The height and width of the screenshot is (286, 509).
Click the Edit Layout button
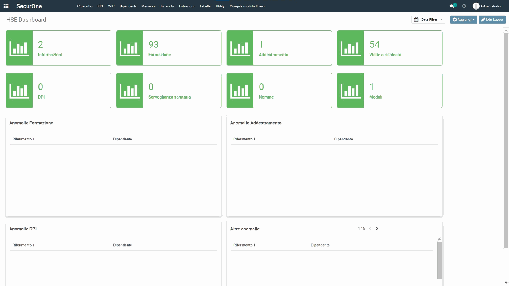(x=492, y=20)
